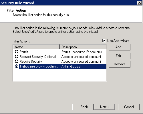Image resolution: width=143 pixels, height=114 pixels.
Task: Close the wizard with the X button
Action: coord(140,3)
